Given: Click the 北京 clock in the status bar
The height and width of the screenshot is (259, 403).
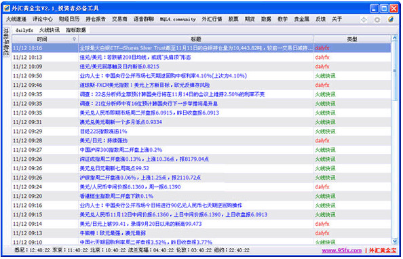Looking at the screenshot, I should [108, 250].
